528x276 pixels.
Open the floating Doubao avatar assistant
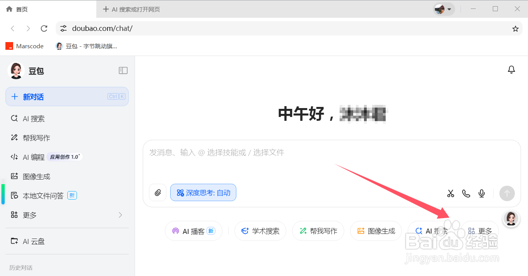point(511,218)
